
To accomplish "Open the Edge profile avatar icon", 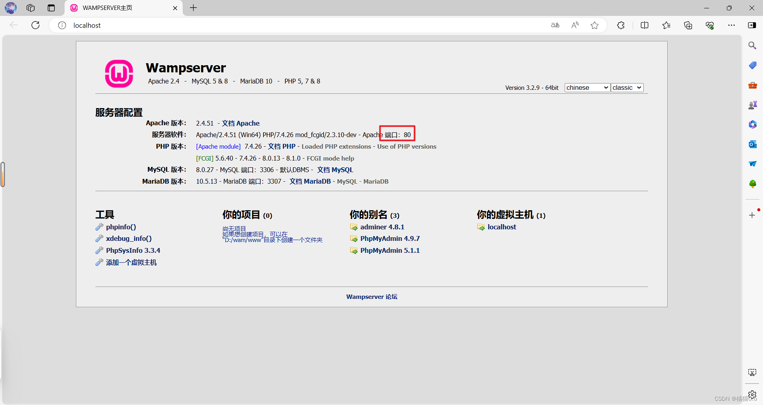I will click(11, 8).
